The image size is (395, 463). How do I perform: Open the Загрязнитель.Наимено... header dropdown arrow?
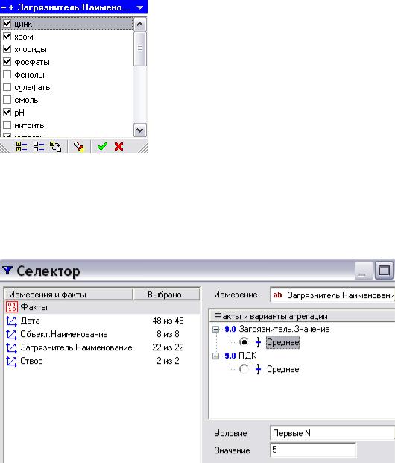[x=140, y=7]
